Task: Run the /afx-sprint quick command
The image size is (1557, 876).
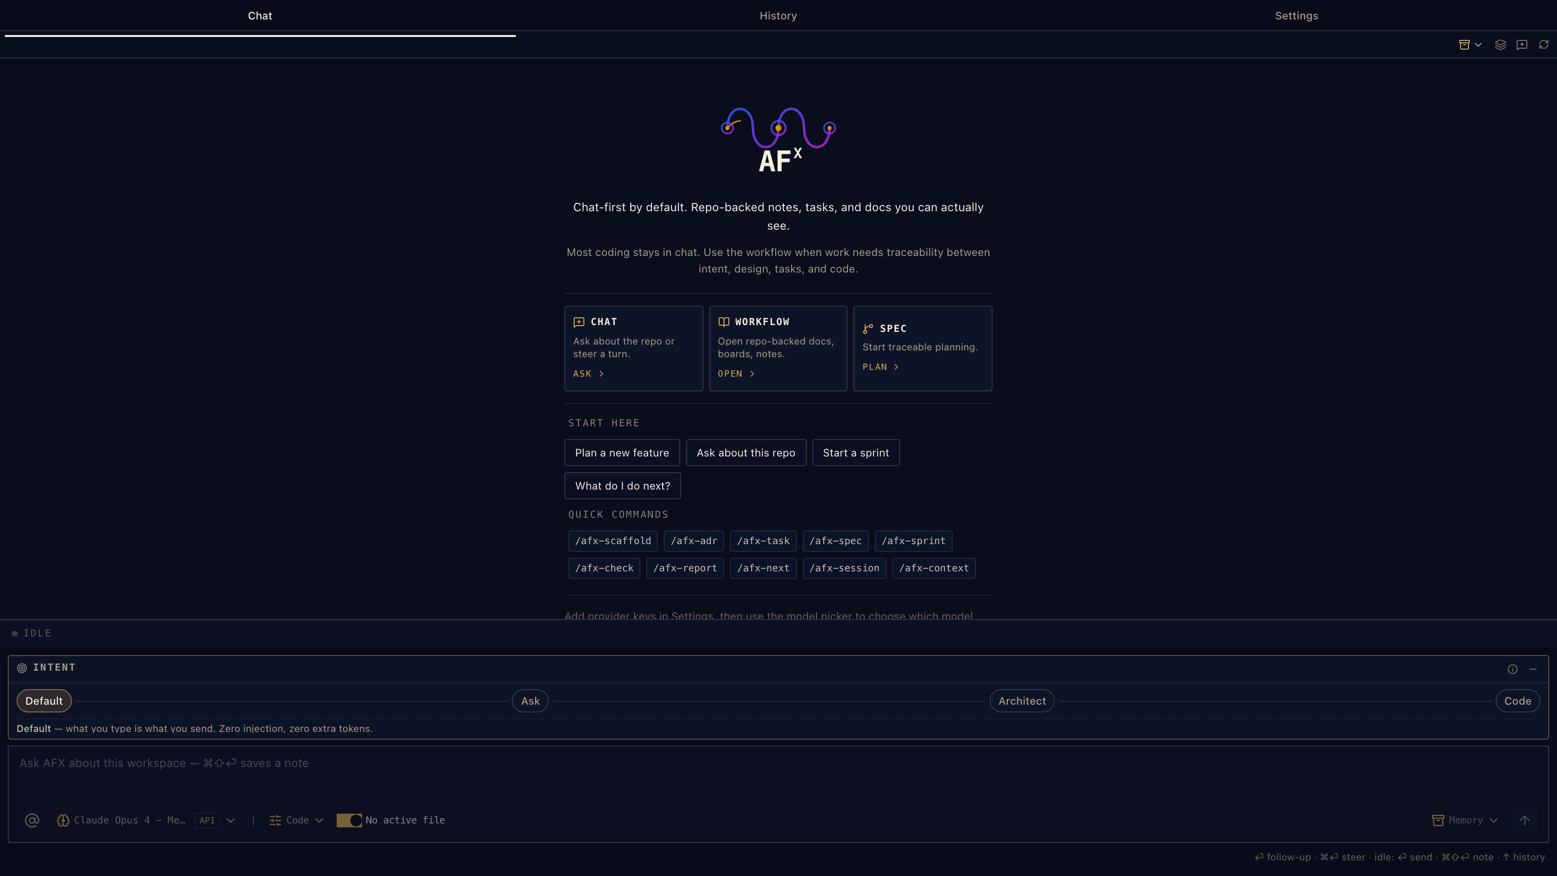Action: point(913,541)
